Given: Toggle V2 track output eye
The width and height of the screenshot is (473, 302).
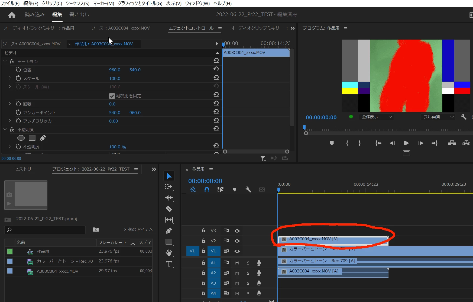Looking at the screenshot, I should [x=237, y=241].
